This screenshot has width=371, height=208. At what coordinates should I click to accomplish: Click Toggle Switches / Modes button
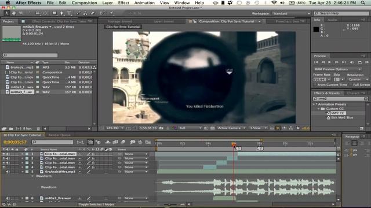coord(97,205)
